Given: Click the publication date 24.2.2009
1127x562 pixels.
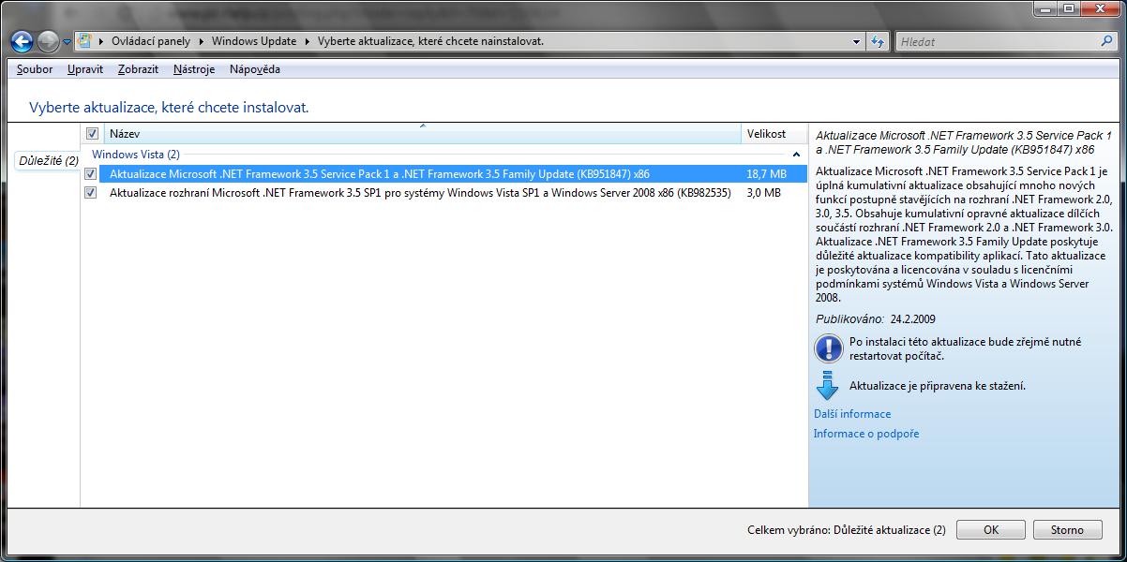Looking at the screenshot, I should point(913,319).
